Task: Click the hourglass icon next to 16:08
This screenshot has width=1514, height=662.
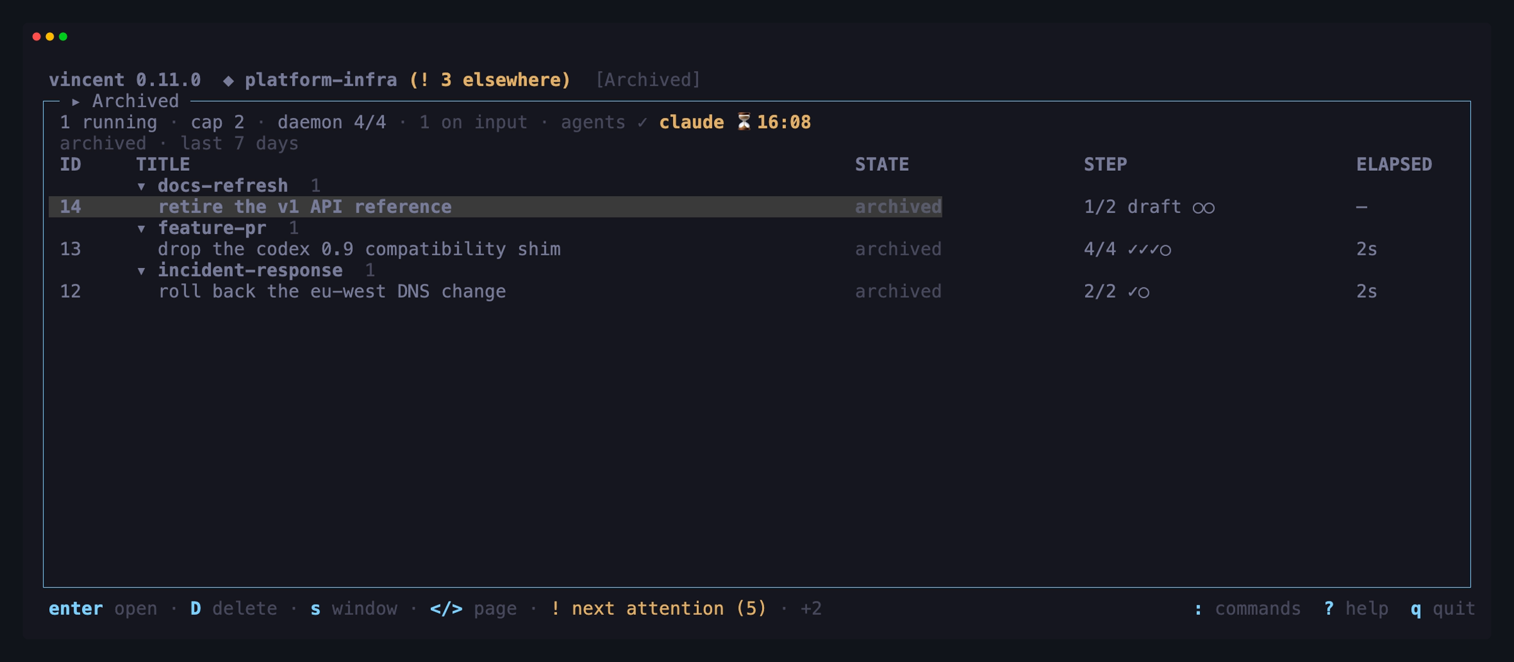Action: (x=744, y=122)
